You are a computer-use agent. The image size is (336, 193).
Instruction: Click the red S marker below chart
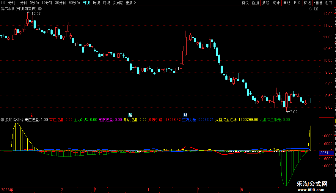tap(32, 115)
